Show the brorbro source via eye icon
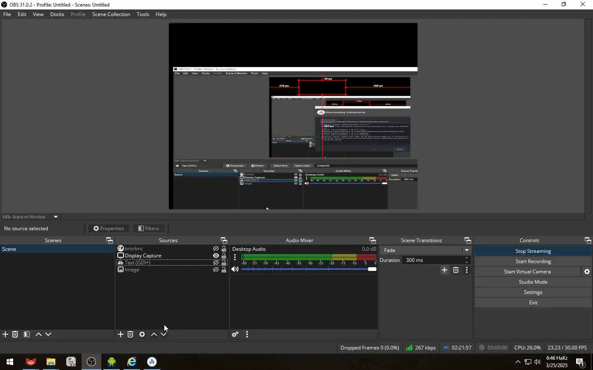 pos(216,249)
